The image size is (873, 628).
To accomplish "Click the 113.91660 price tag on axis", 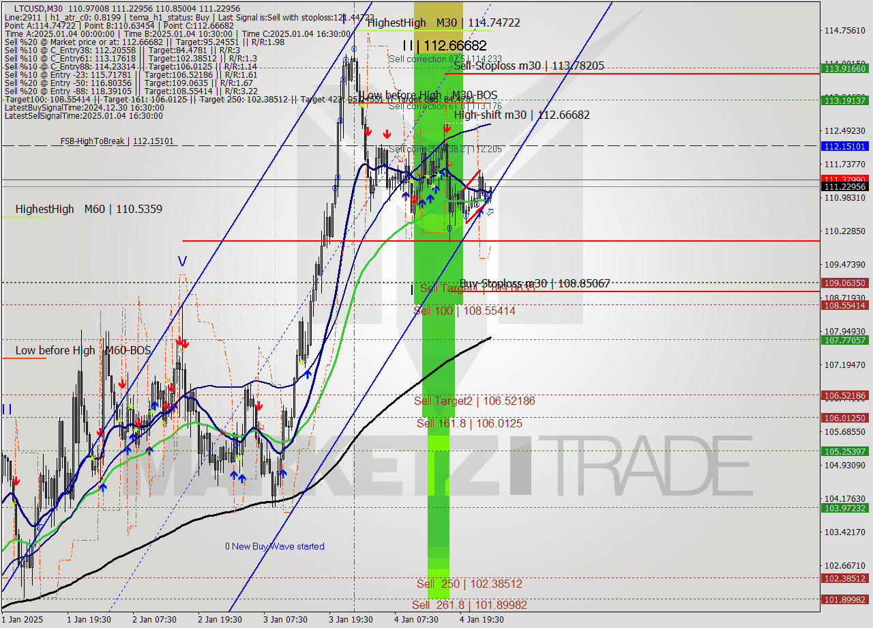I will (x=845, y=68).
